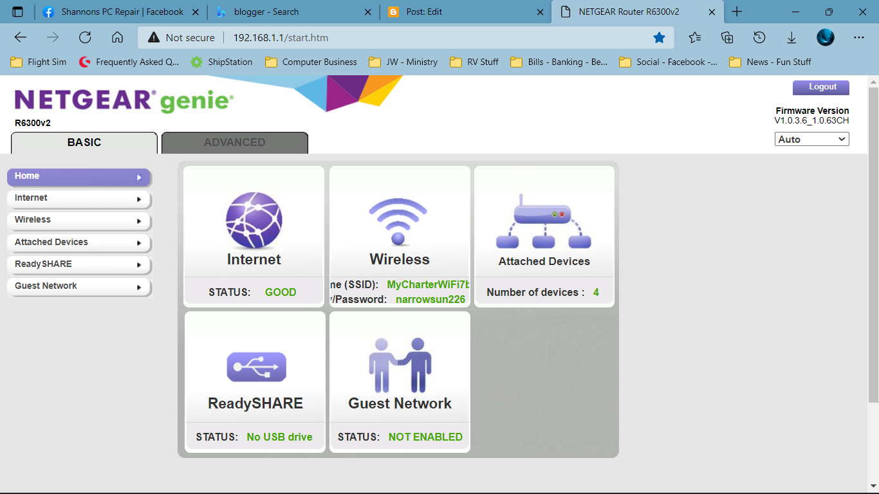Switch to the ADVANCED tab
The width and height of the screenshot is (879, 494).
(235, 143)
